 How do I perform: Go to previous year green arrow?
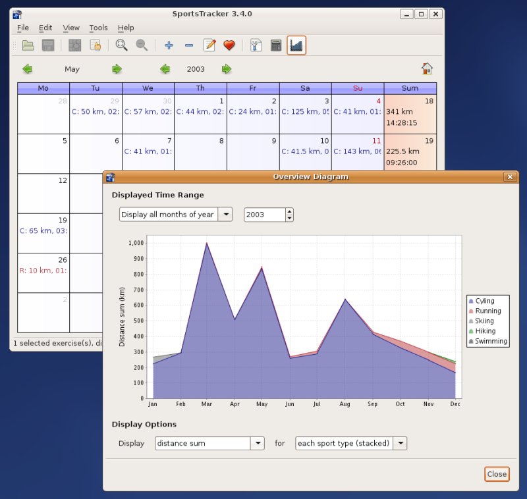click(165, 69)
